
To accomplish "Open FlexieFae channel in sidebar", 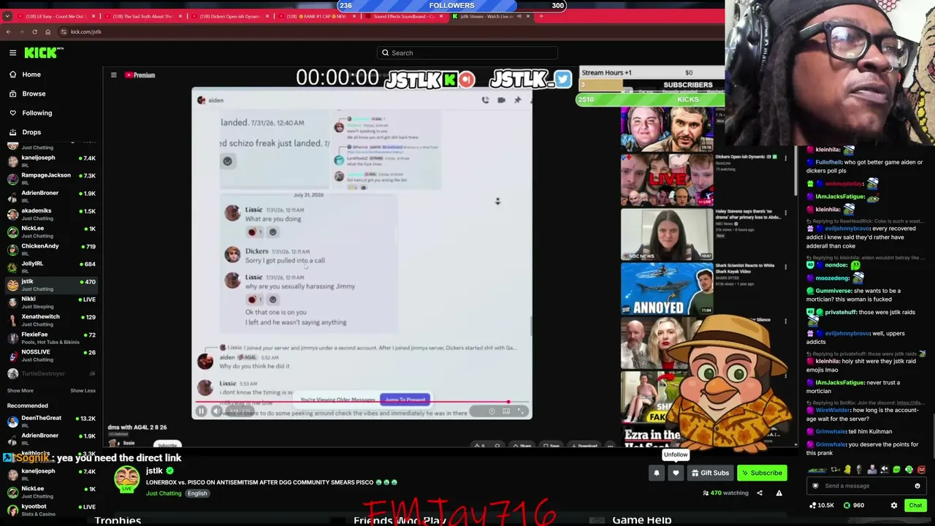I will 51,338.
